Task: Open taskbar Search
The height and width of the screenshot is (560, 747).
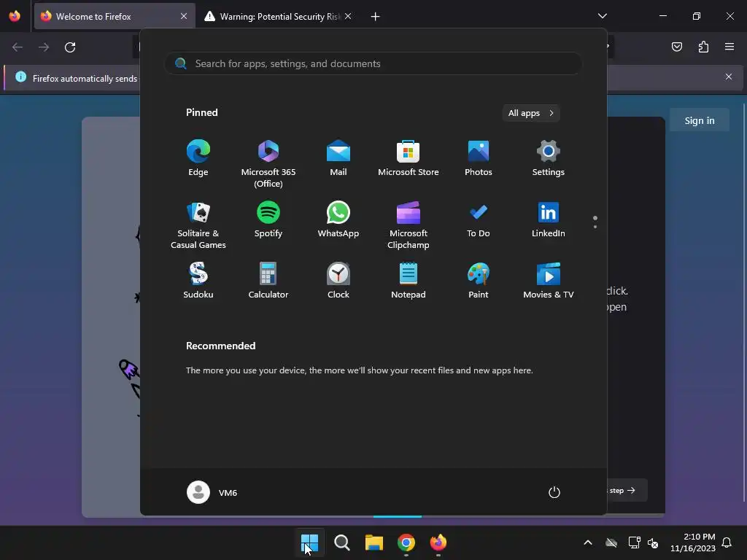Action: [x=341, y=542]
